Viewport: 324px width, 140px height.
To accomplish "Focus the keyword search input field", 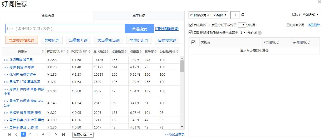I will point(65,29).
